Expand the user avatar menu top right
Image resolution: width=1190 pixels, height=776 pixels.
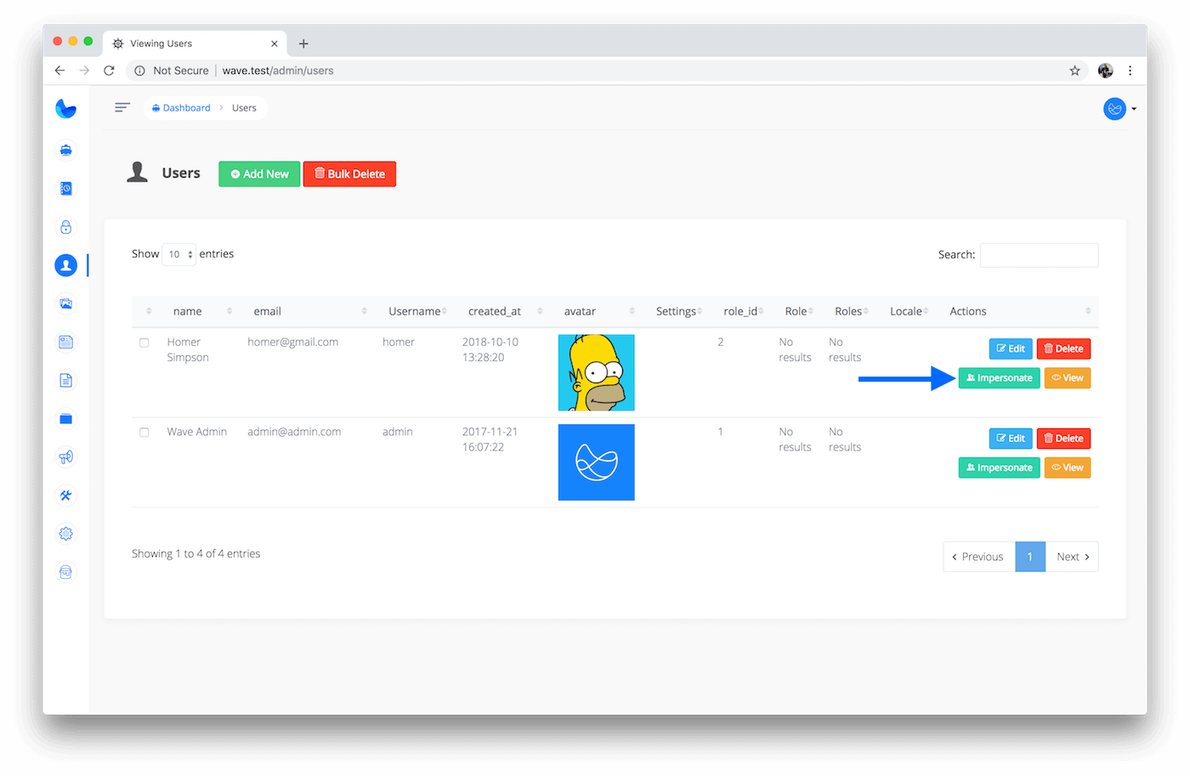(1119, 109)
